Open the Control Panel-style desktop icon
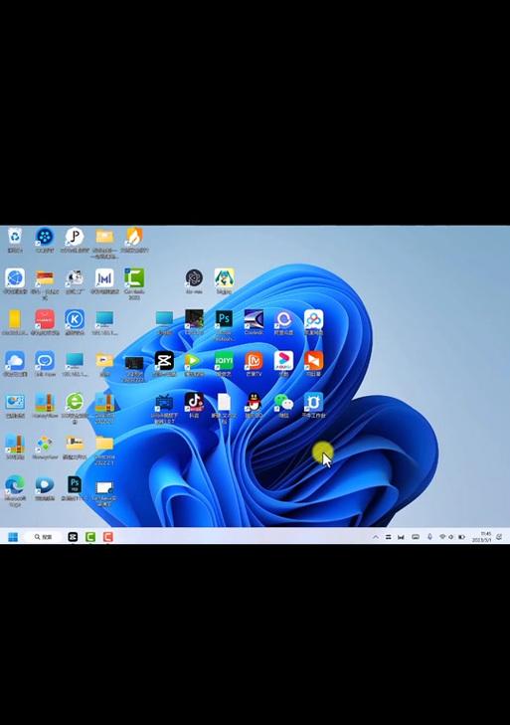Screen dimensions: 510x725 [x=15, y=402]
